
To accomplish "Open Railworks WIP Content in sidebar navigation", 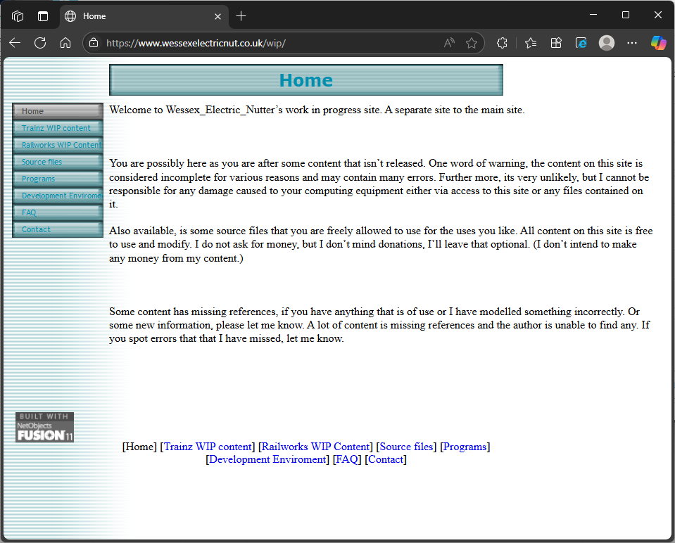I will tap(58, 145).
